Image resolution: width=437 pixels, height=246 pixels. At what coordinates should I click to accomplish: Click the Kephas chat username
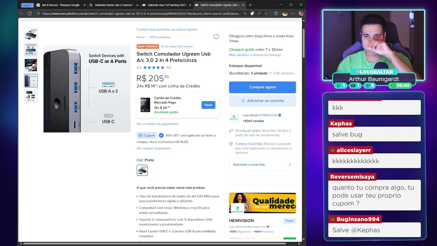341,123
